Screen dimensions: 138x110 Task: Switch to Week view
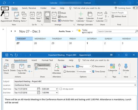point(62,13)
